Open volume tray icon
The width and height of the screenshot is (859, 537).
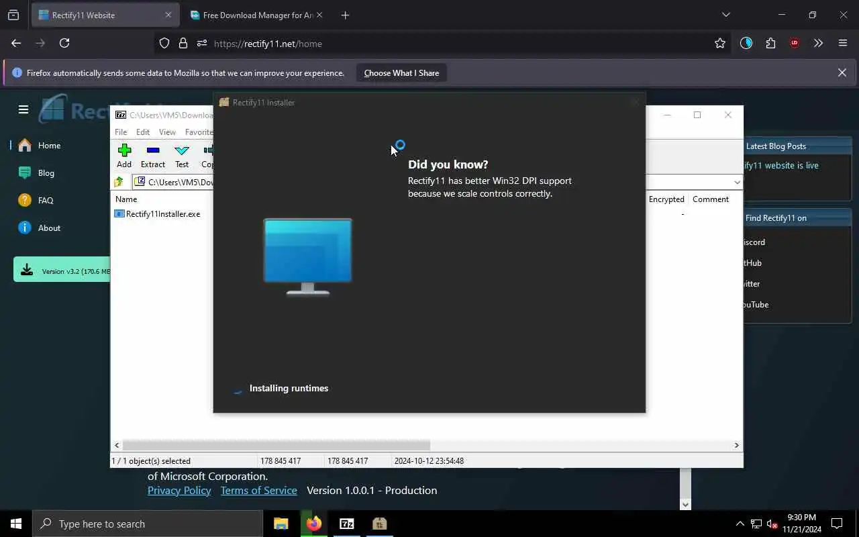click(772, 524)
